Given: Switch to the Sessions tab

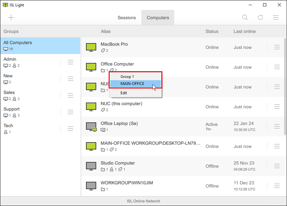Looking at the screenshot, I should point(127,18).
